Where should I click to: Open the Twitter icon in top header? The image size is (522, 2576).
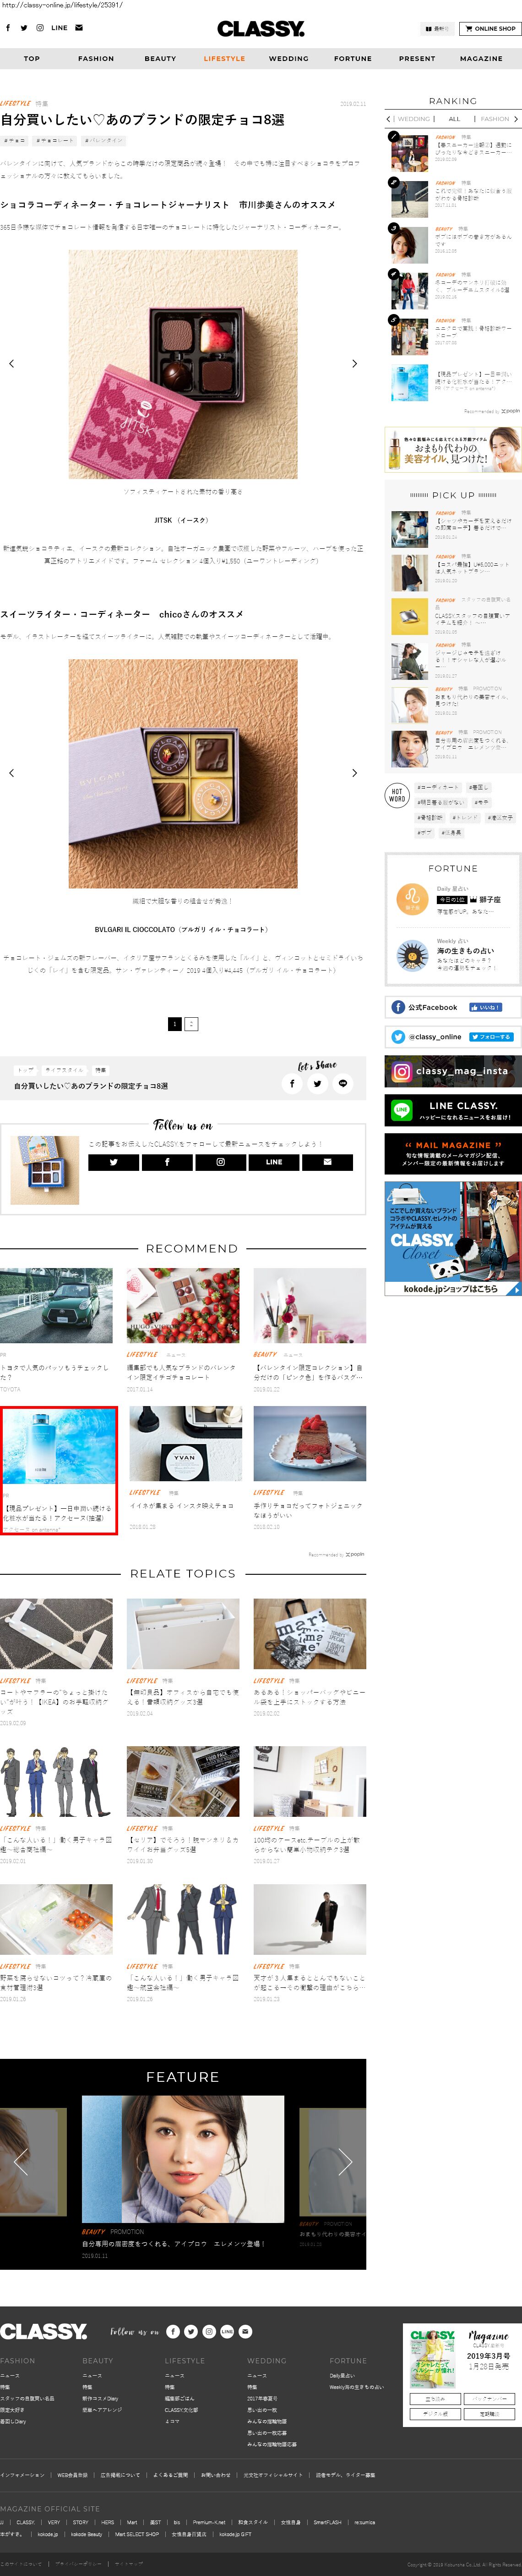(24, 28)
